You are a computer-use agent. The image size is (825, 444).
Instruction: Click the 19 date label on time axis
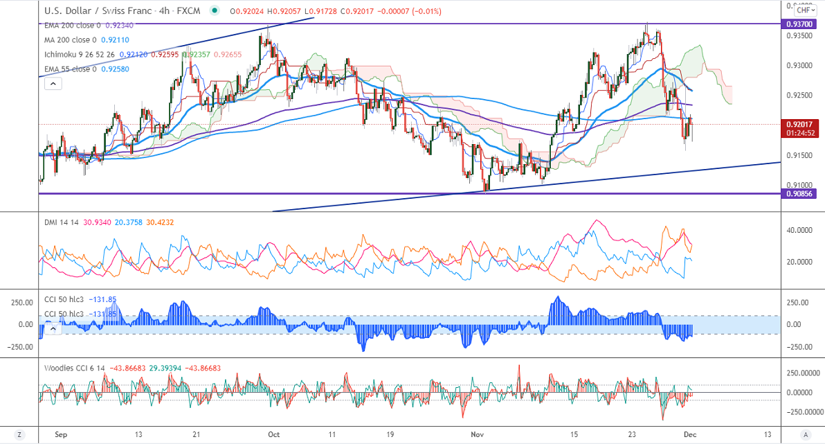tap(390, 434)
